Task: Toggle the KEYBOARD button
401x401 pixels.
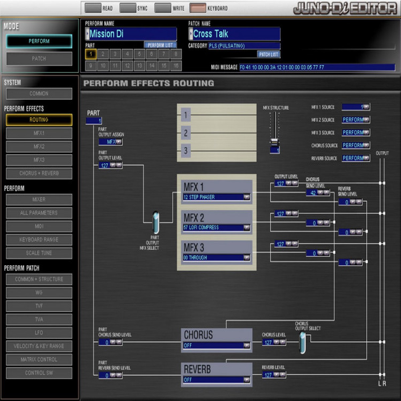Action: 197,8
